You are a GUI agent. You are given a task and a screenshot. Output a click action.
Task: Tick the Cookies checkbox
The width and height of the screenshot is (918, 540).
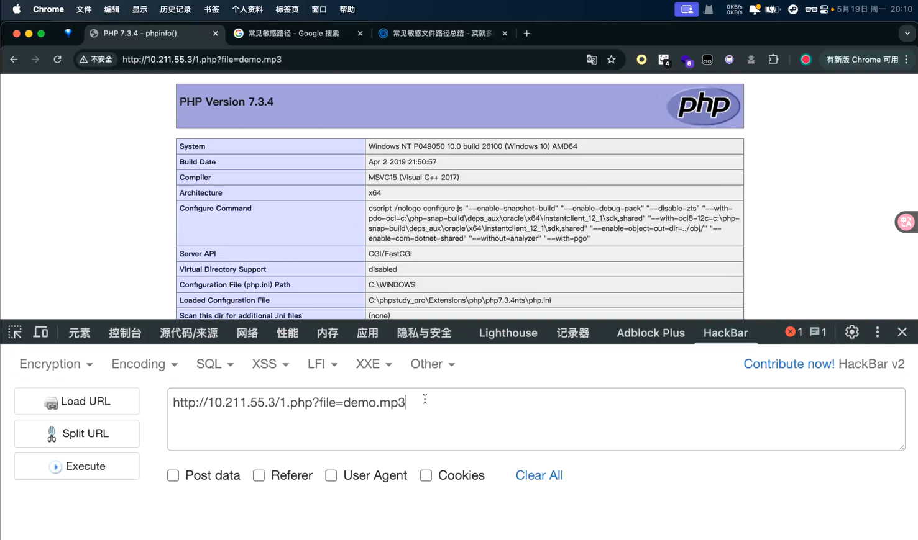point(426,475)
